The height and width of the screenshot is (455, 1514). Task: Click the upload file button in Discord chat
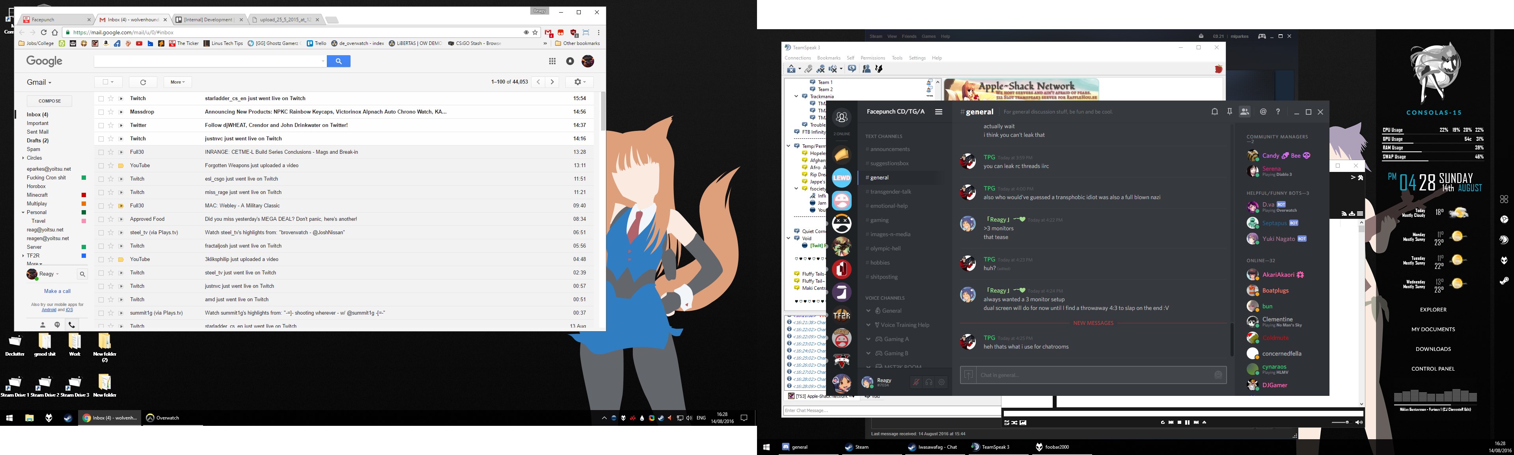(x=969, y=375)
